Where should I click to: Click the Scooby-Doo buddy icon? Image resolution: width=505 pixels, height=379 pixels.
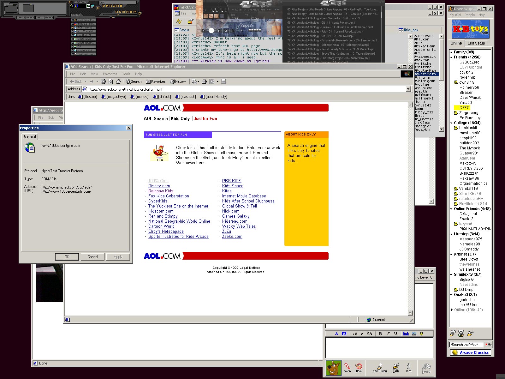pos(333,368)
